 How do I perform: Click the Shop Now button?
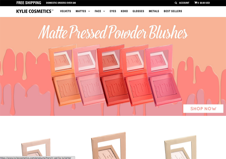(x=203, y=109)
